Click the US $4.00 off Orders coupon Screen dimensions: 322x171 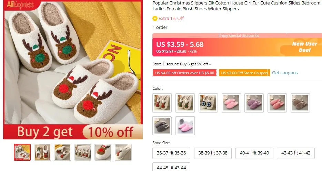click(x=184, y=73)
